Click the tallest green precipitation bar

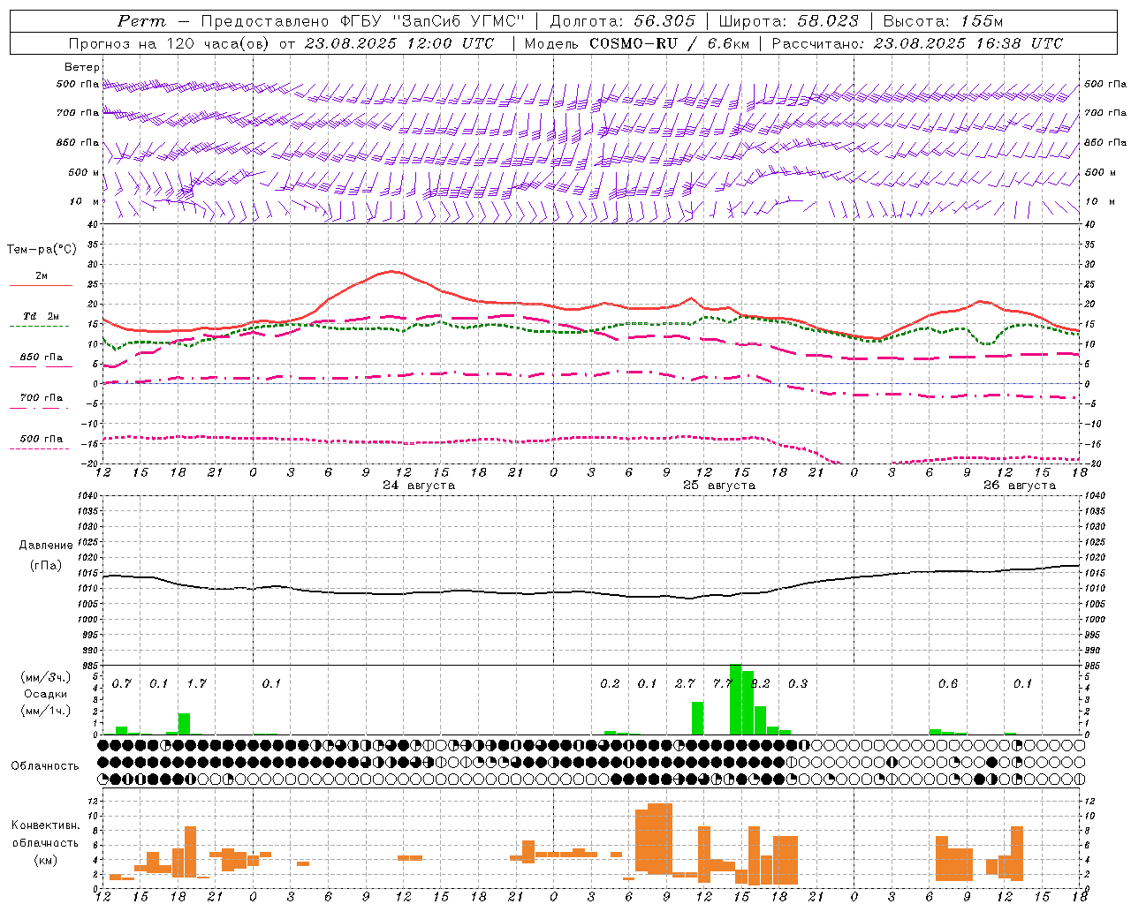point(735,699)
